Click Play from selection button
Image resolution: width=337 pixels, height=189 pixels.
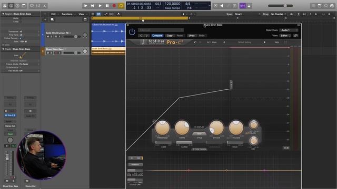coord(85,6)
